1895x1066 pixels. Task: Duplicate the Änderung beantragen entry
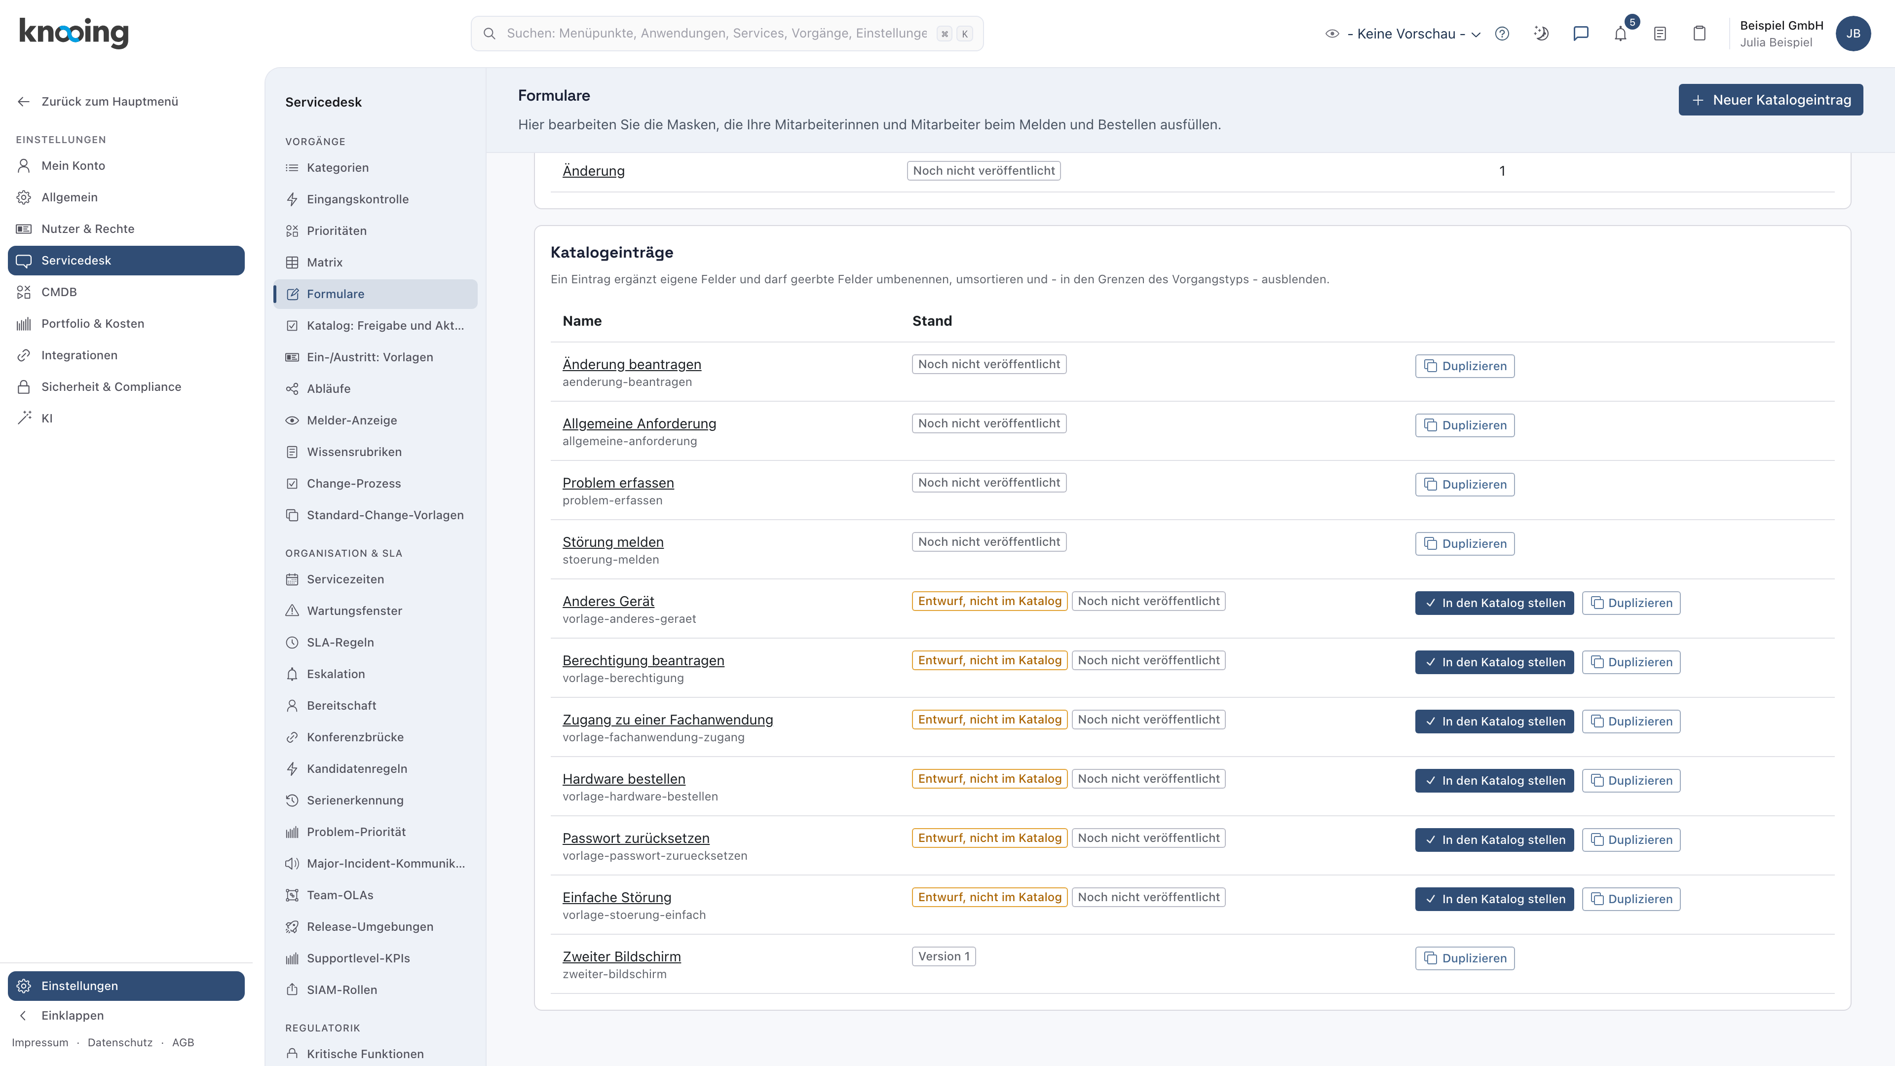(1465, 366)
